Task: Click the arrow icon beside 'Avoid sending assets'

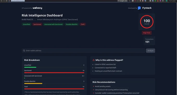Action: point(93,86)
